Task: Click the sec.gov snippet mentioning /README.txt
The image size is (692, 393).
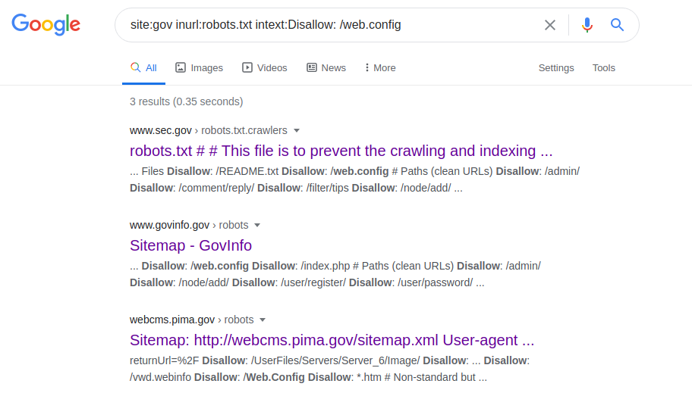Action: [x=354, y=179]
